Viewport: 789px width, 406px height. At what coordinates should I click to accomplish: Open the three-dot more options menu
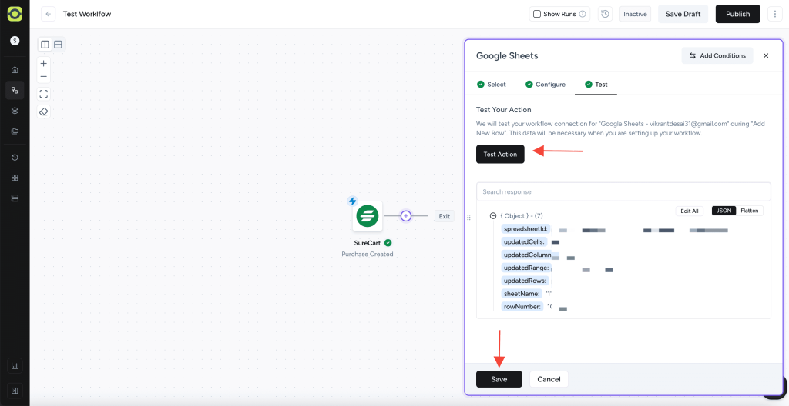click(774, 14)
